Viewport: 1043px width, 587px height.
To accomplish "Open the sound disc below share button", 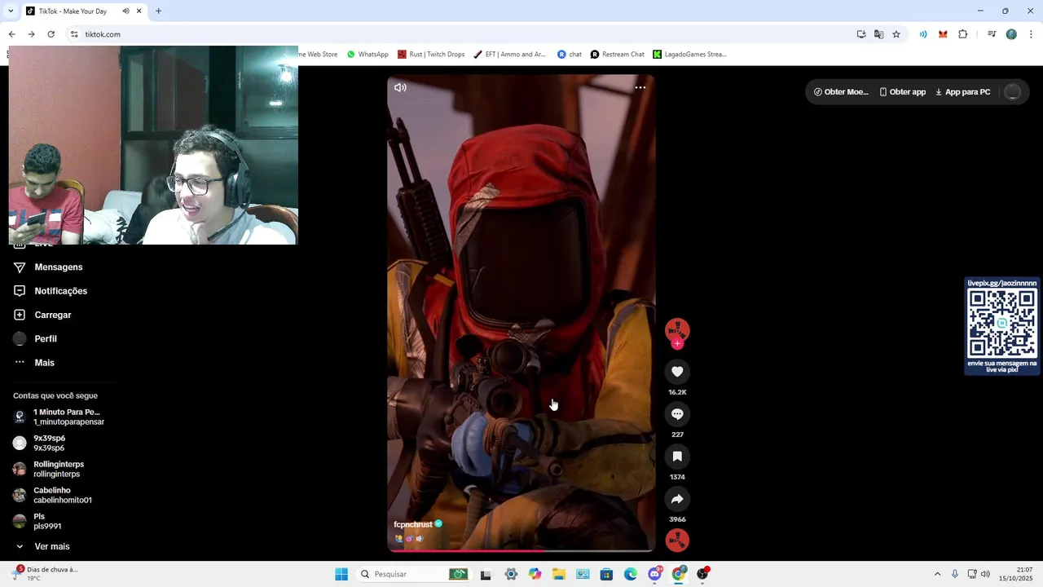I will pos(677,540).
